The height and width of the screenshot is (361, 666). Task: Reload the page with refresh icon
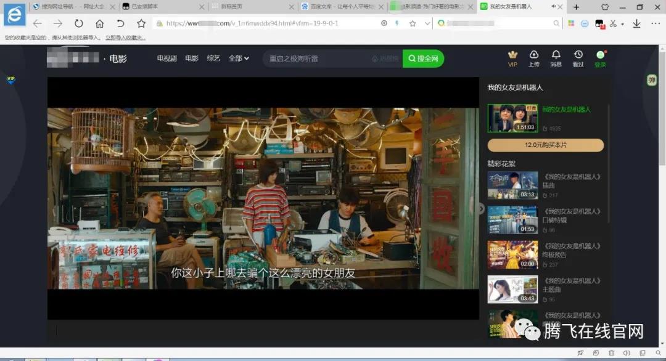[78, 23]
